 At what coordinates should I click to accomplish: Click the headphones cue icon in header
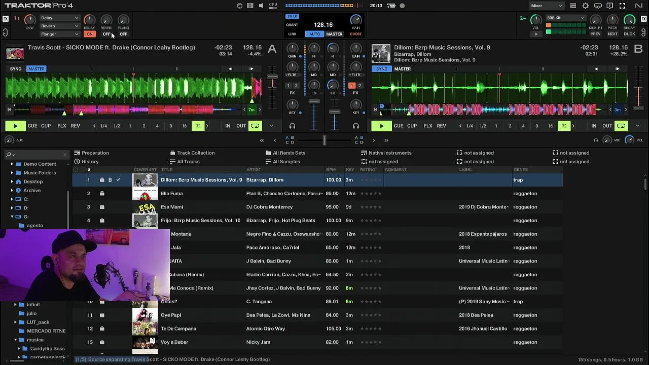598,6
